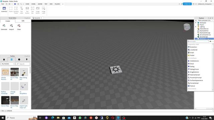Expand the Workspace node in Explorer
The width and height of the screenshot is (214, 120).
click(x=196, y=23)
